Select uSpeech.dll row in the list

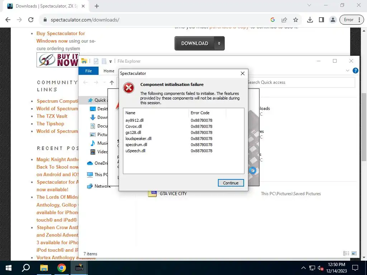183,151
